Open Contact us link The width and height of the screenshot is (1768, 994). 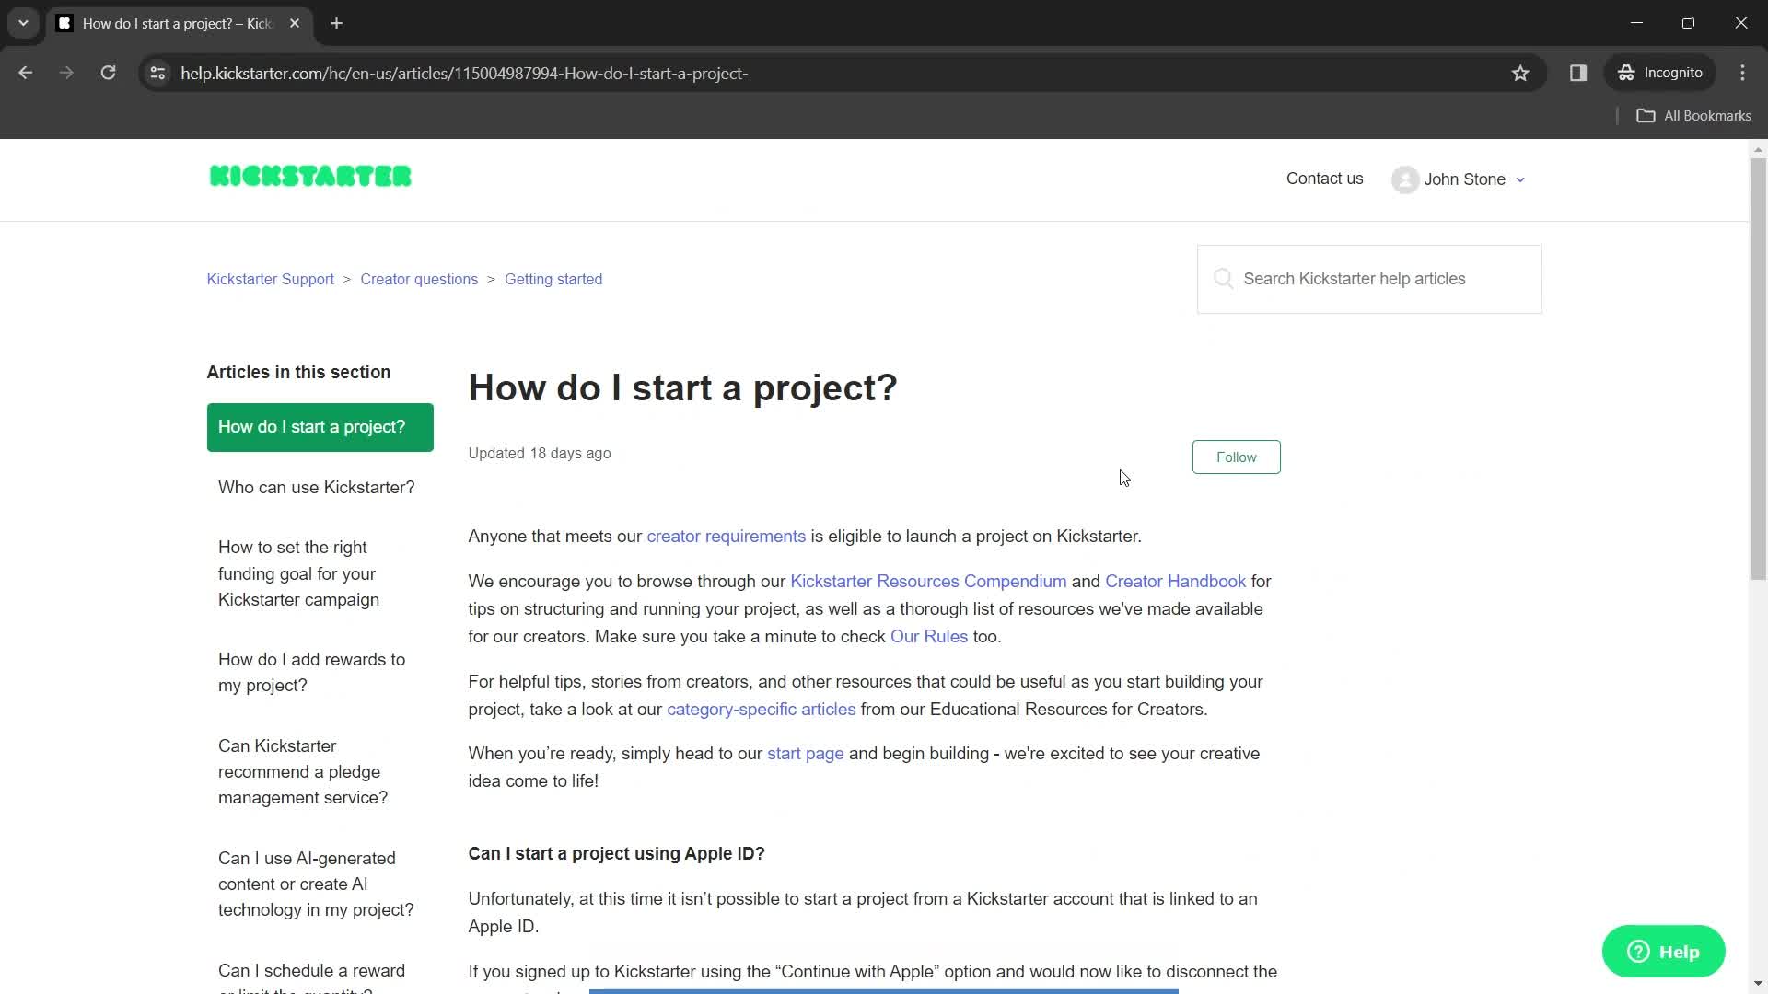pos(1324,179)
